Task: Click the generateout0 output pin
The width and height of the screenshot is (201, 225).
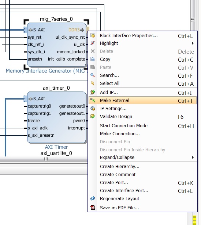Action: pos(72,106)
